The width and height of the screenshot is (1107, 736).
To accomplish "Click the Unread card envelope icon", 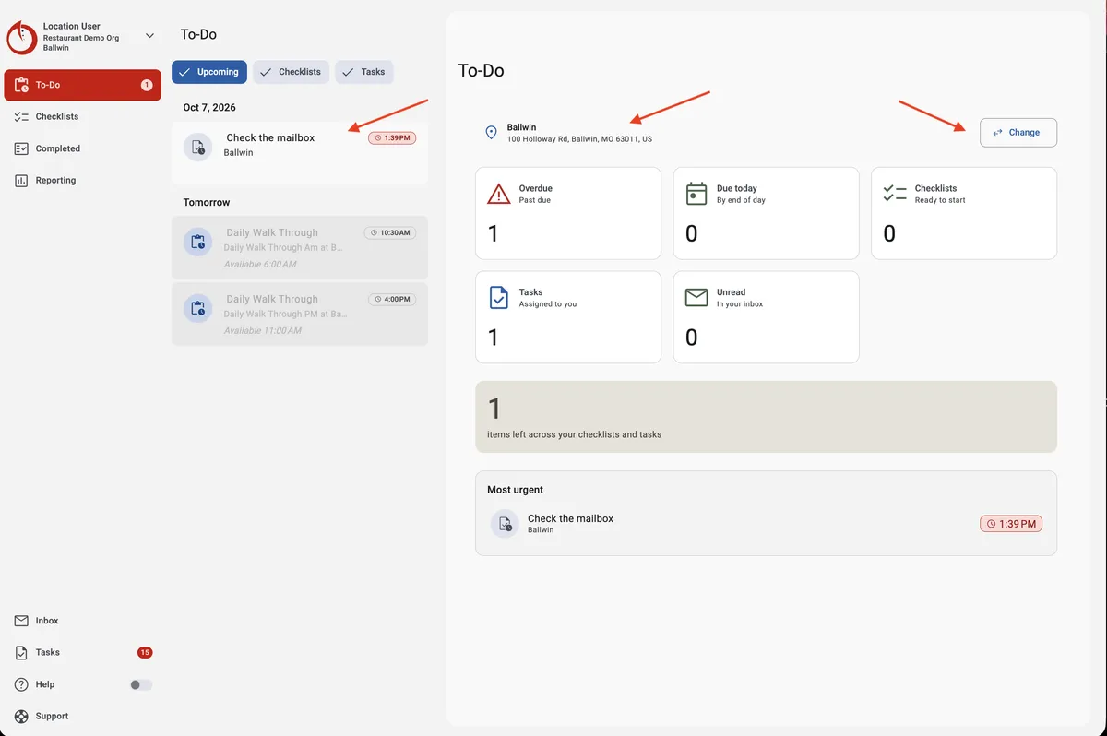I will 696,297.
